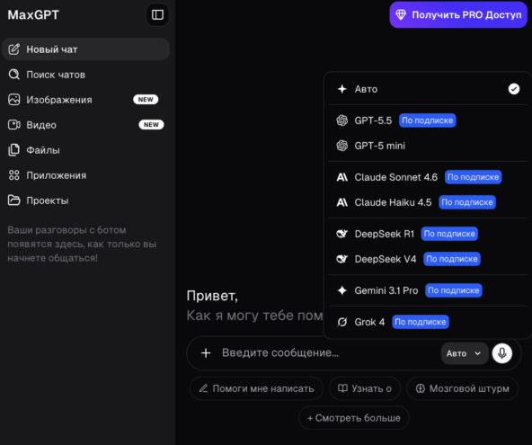532x445 pixels.
Task: Click По подписке badge on DeepSeek V4
Action: pyautogui.click(x=452, y=259)
